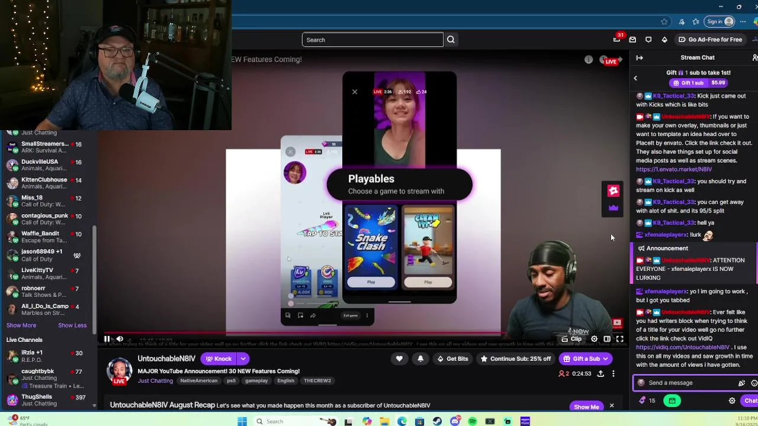
Task: Toggle the heart follow button
Action: coord(399,359)
